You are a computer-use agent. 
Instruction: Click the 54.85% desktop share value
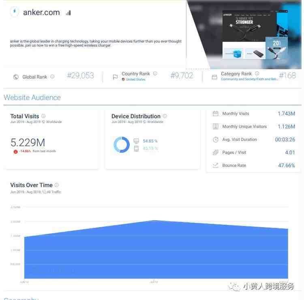point(150,141)
